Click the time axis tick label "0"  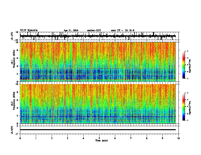point(20,138)
